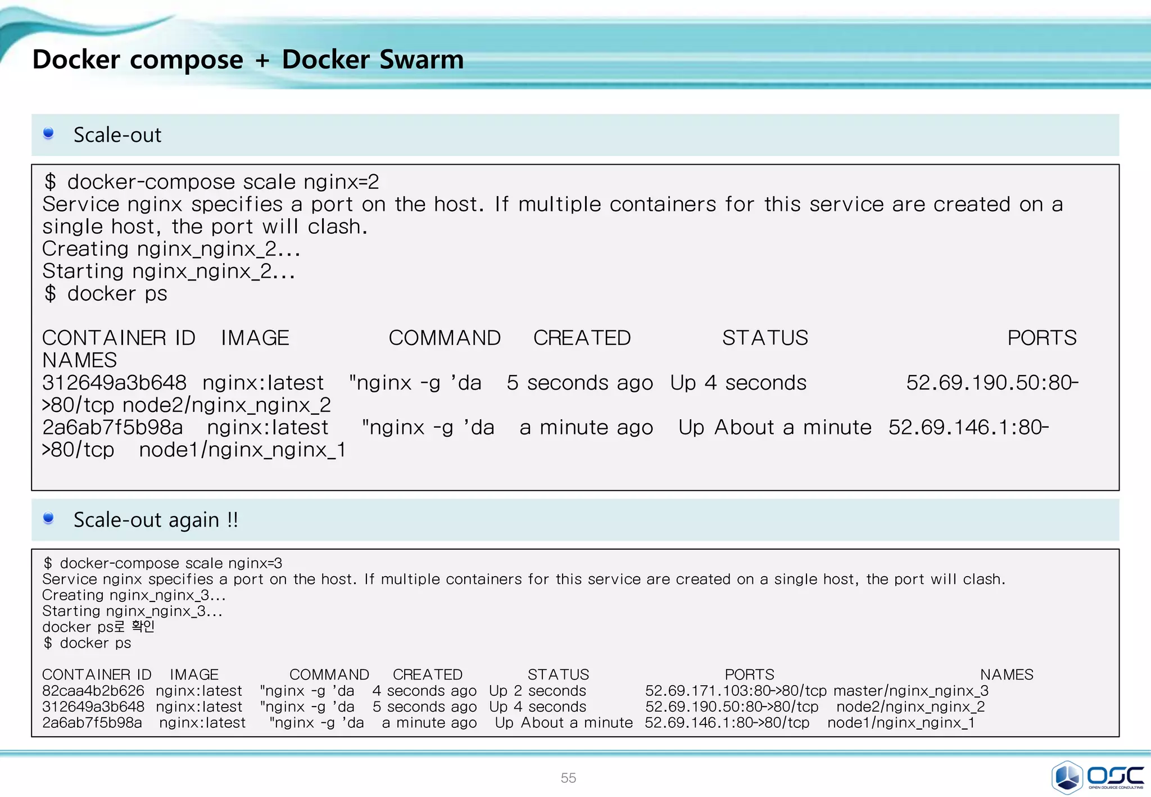The width and height of the screenshot is (1151, 797).
Task: Click the first $ docker ps command
Action: [106, 293]
